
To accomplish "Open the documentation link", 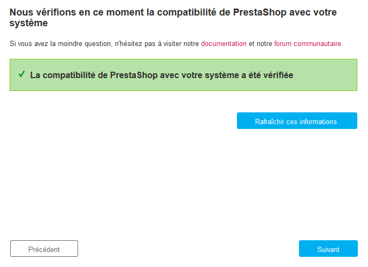I will point(224,44).
